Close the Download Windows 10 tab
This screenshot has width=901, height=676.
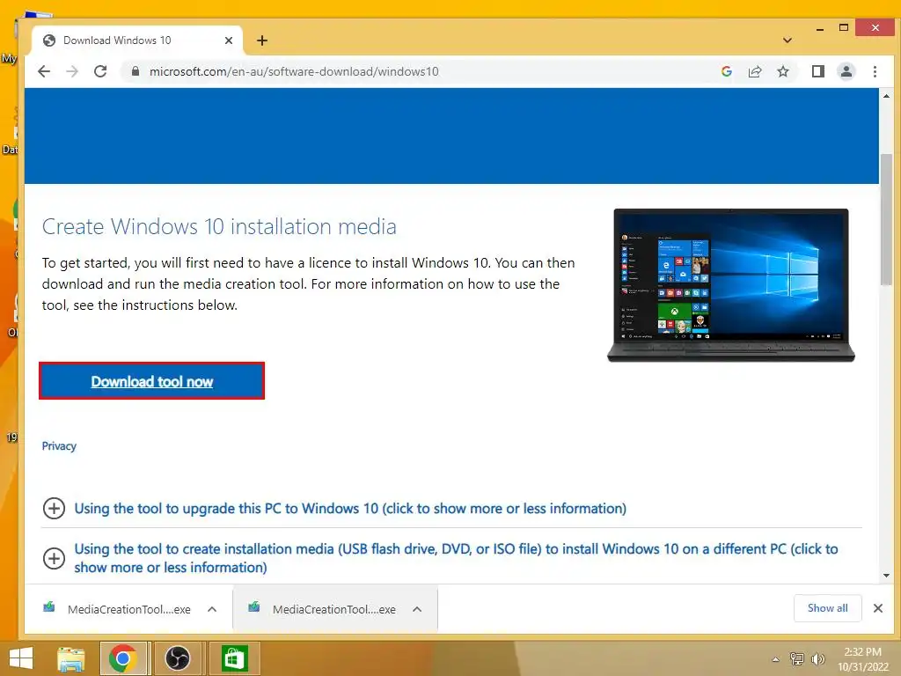229,40
